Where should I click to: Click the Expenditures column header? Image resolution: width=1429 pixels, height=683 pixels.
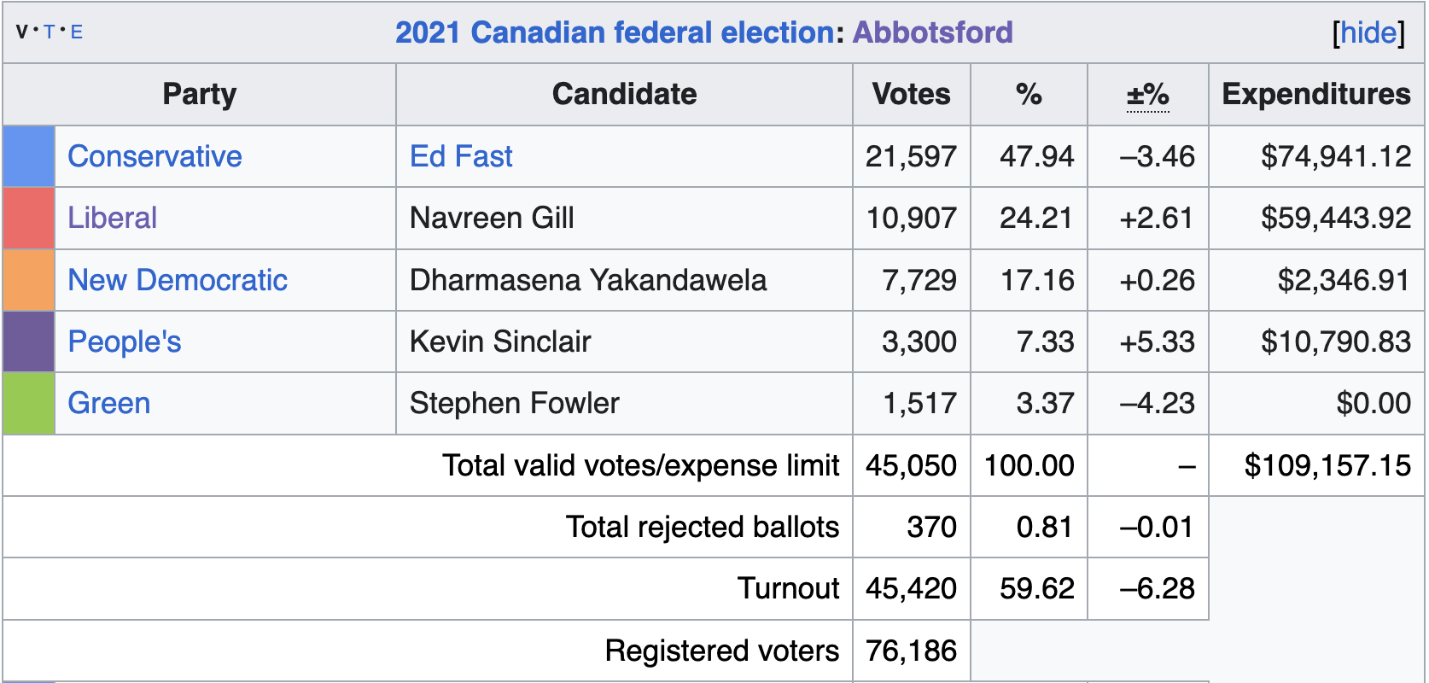click(x=1315, y=94)
